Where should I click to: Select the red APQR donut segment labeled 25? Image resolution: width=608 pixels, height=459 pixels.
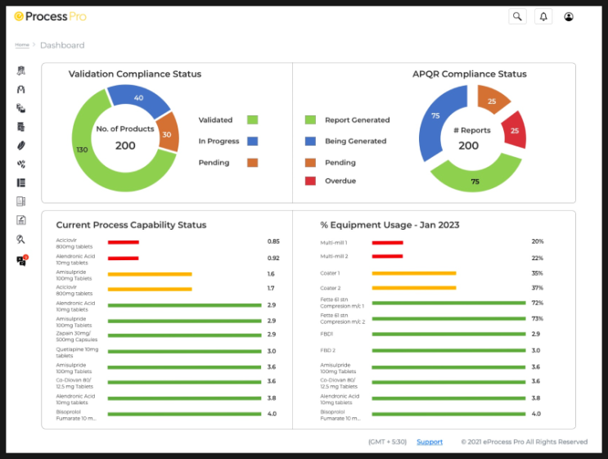point(513,131)
